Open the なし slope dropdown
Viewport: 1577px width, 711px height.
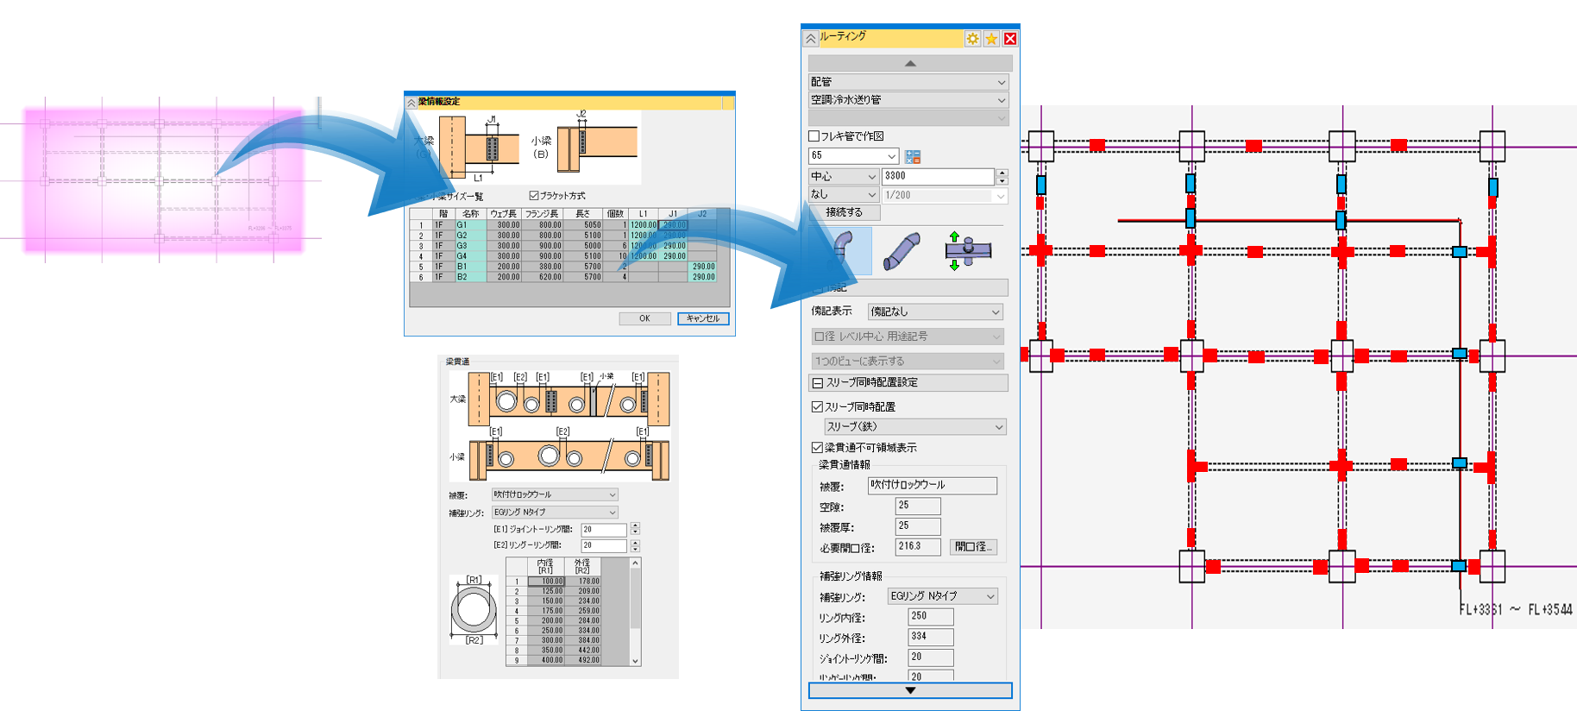(843, 195)
